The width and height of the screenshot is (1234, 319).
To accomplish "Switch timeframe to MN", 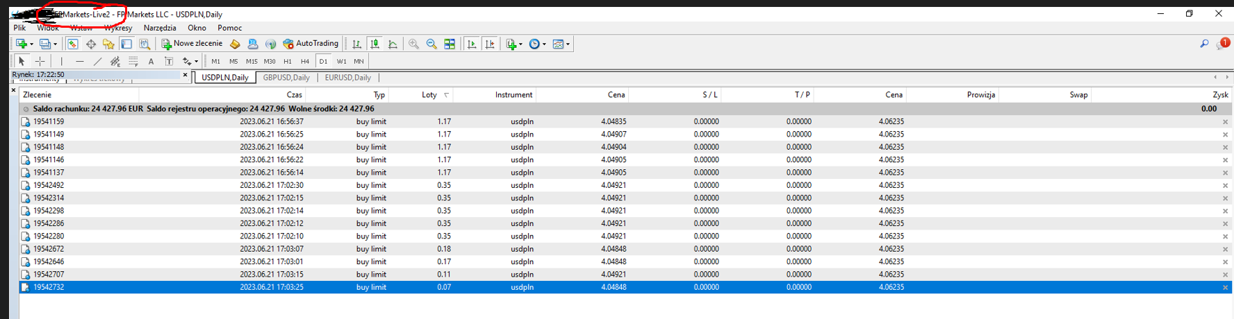I will tap(359, 61).
